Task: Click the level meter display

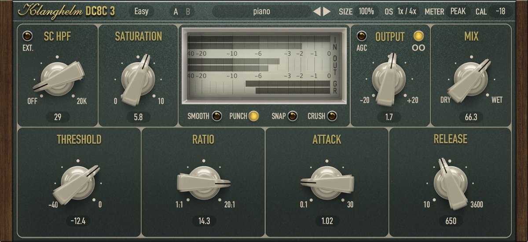Action: coord(264,66)
